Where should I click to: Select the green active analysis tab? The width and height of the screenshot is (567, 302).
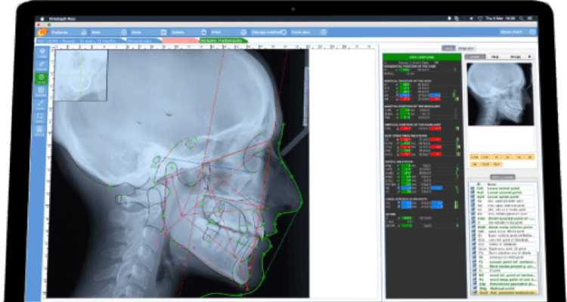[223, 41]
